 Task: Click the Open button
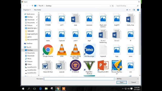tap(121, 82)
